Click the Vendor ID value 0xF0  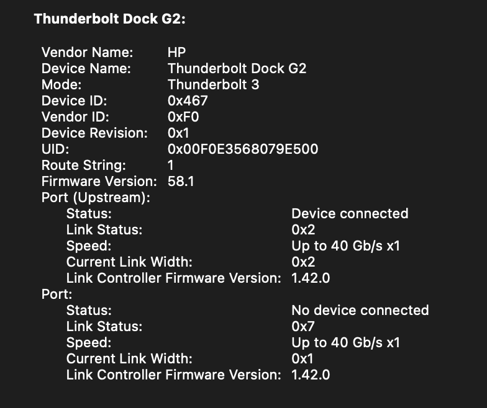(x=183, y=117)
